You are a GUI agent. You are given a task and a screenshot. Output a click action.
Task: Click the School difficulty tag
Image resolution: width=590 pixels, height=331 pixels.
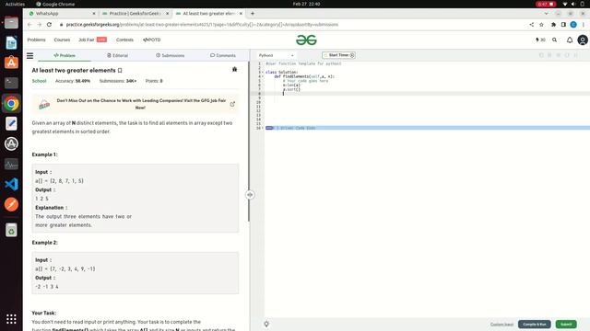pyautogui.click(x=39, y=81)
